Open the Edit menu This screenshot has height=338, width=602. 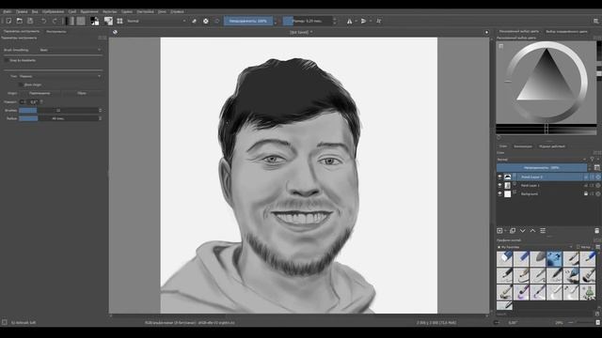coord(22,11)
